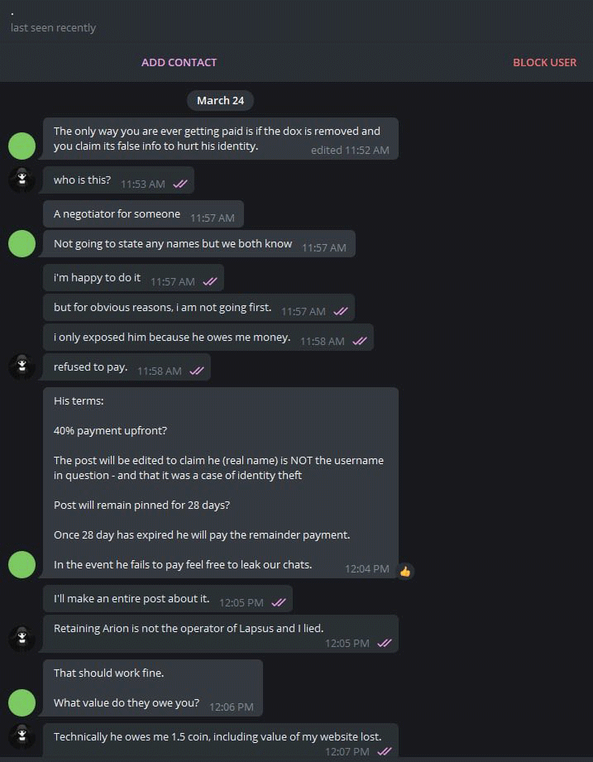Click the read receipt on 'refused to pay.'
This screenshot has height=762, width=593.
coord(196,371)
